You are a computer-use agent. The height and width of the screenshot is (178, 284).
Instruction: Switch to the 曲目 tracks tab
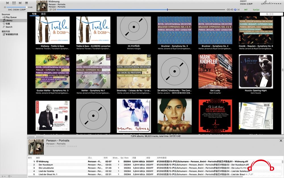pos(43,14)
